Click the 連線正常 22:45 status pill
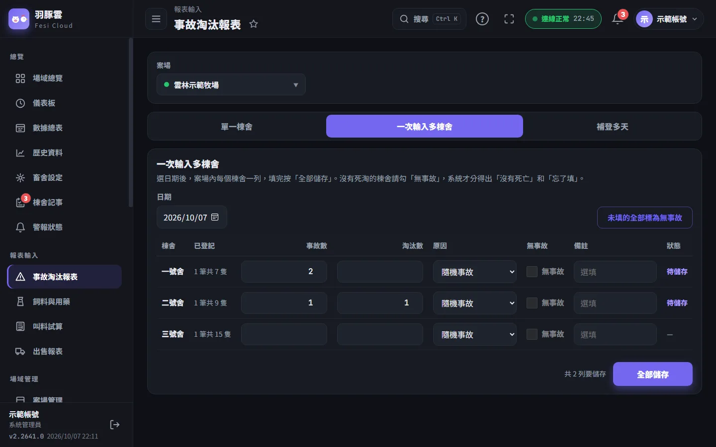Screen dimensions: 716x447 [x=563, y=19]
